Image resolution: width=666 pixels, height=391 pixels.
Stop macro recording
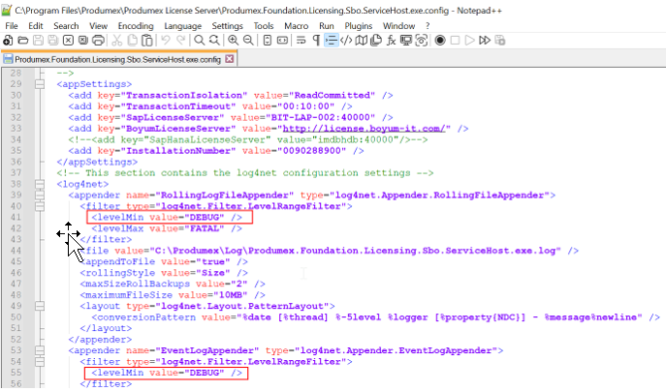(x=455, y=41)
